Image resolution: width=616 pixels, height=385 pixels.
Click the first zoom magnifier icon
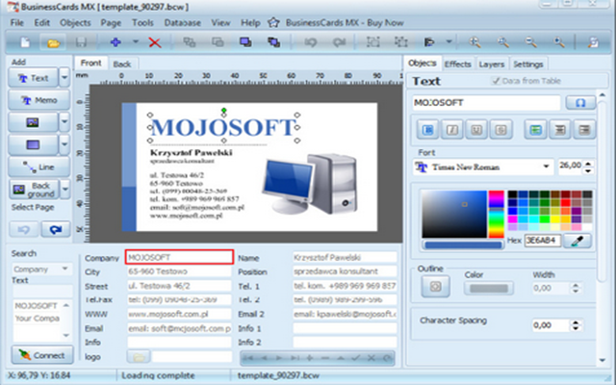[475, 42]
